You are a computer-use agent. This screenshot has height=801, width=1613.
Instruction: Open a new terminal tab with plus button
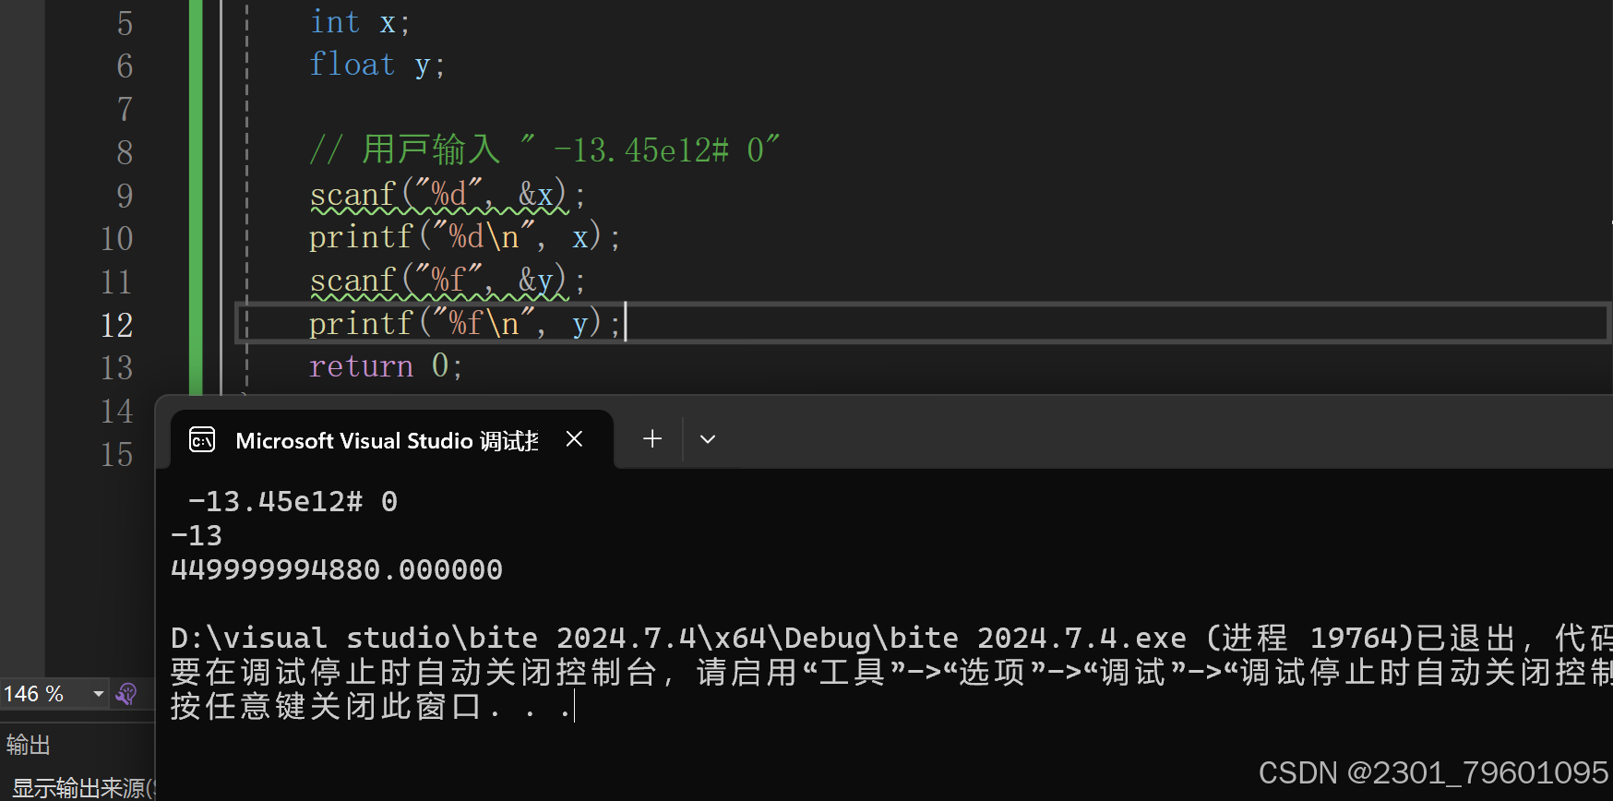click(x=652, y=439)
